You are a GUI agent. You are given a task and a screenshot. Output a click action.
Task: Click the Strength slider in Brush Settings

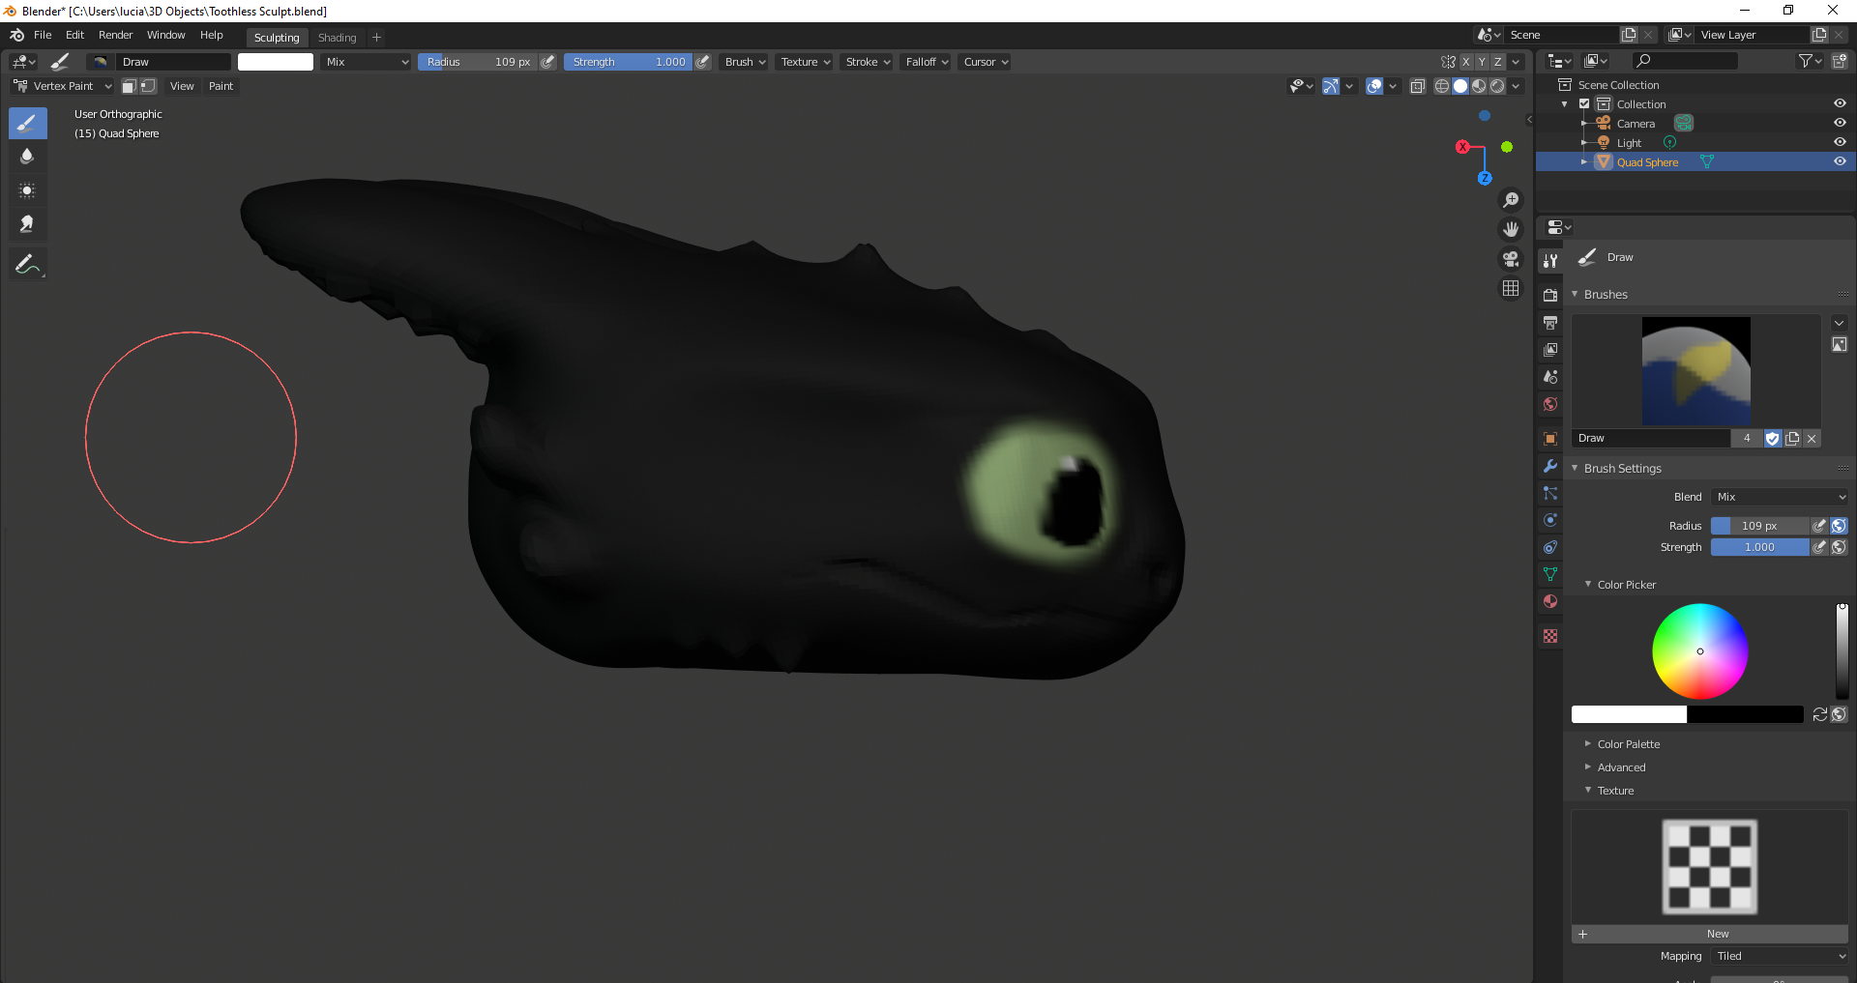(1758, 547)
